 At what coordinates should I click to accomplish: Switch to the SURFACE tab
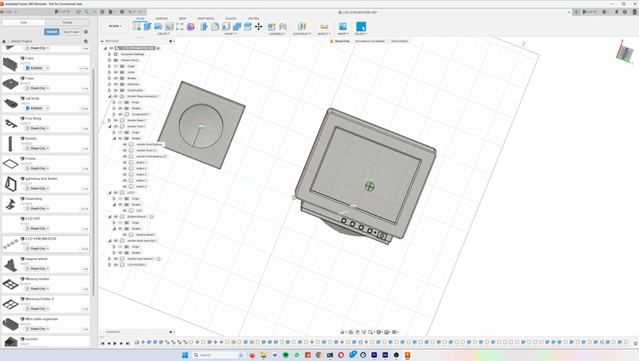[161, 18]
